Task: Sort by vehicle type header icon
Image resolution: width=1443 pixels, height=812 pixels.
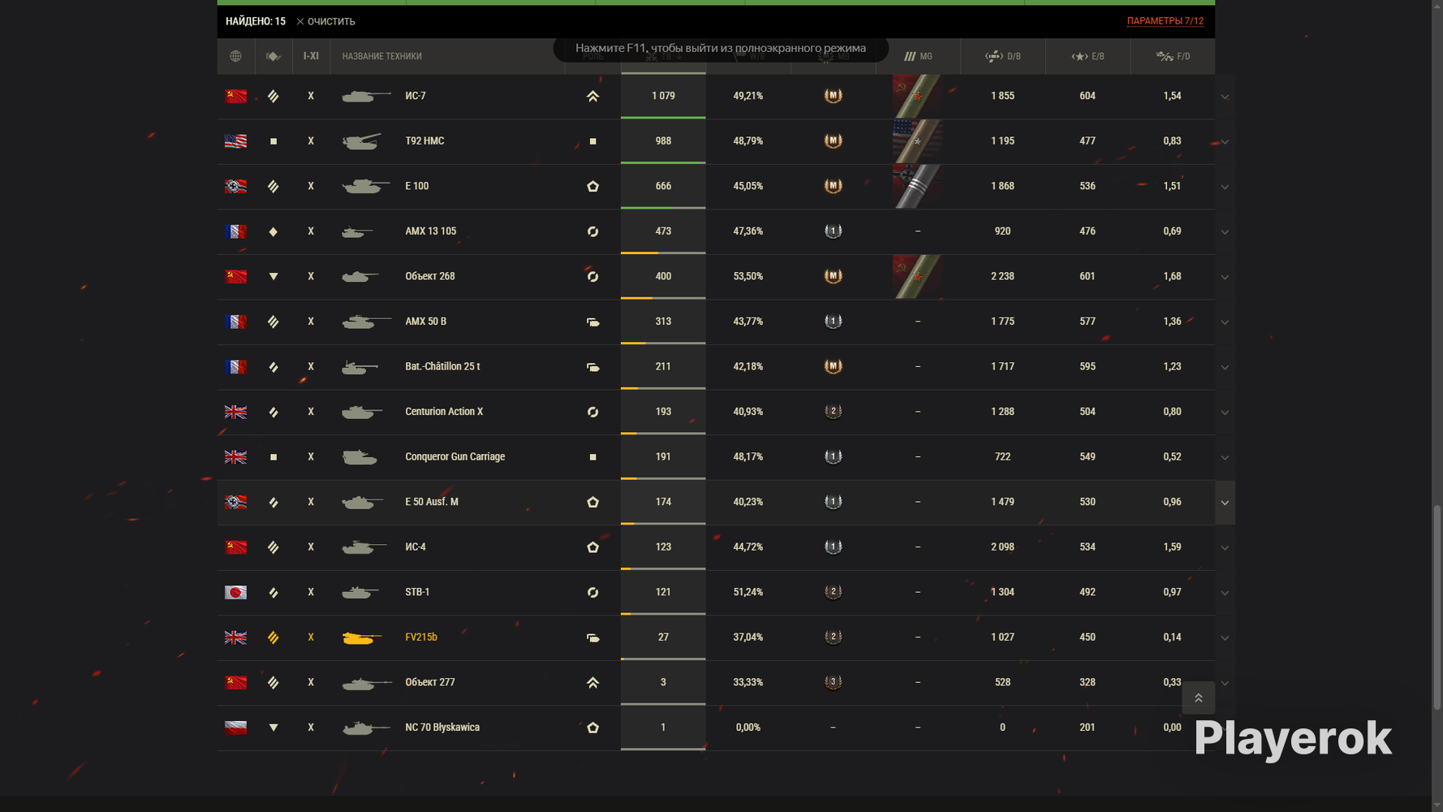Action: [274, 56]
